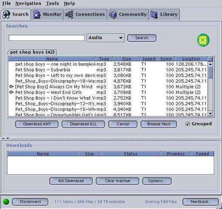Click the window resize grip corner
Image resolution: width=222 pixels, height=209 pixels.
click(x=219, y=206)
